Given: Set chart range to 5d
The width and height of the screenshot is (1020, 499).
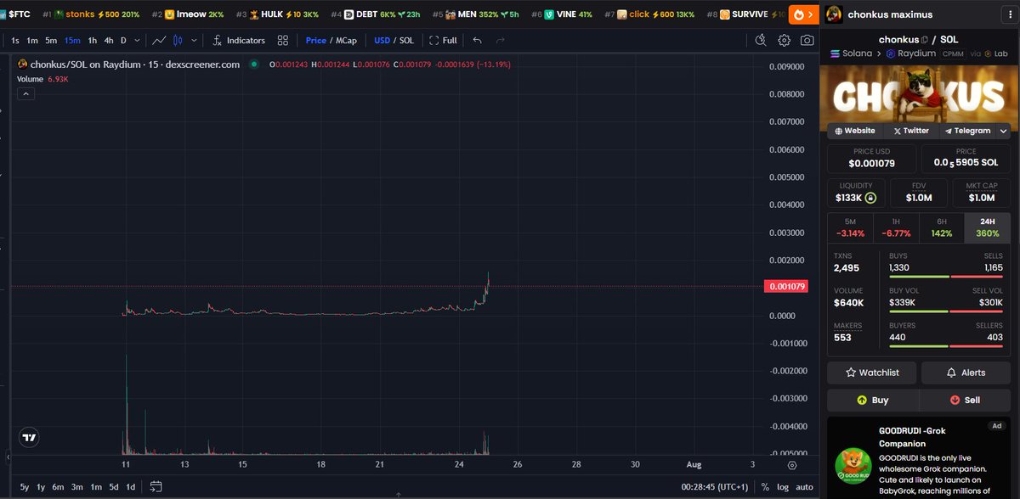Looking at the screenshot, I should pyautogui.click(x=113, y=487).
